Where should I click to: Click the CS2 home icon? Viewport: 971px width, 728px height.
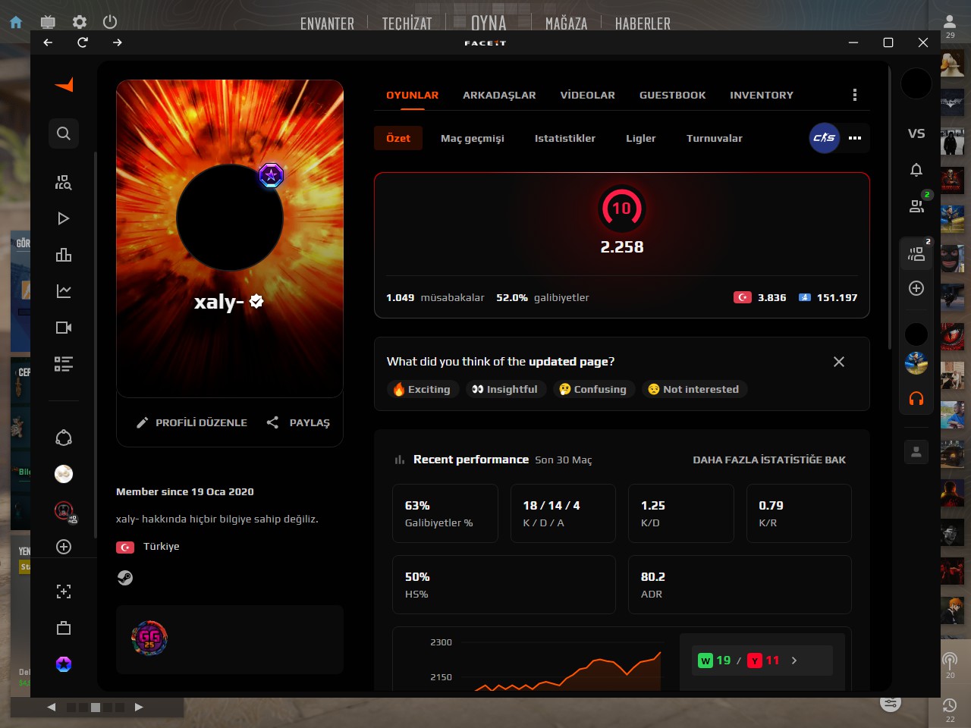(16, 23)
